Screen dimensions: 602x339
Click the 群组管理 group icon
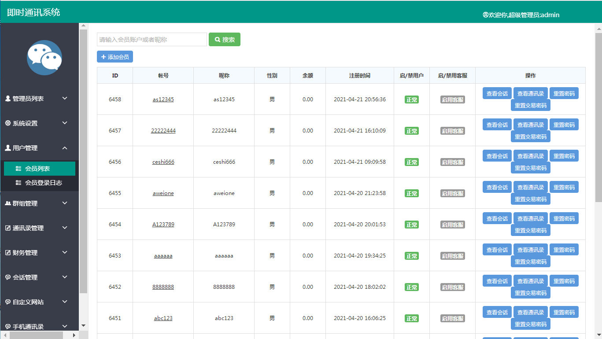7,203
